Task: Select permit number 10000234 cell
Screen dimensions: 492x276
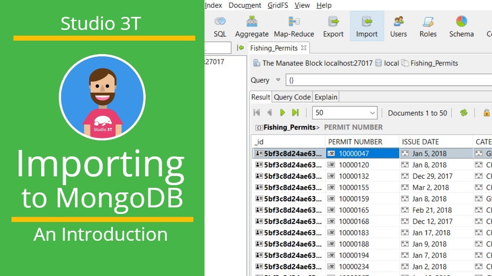Action: [x=362, y=266]
